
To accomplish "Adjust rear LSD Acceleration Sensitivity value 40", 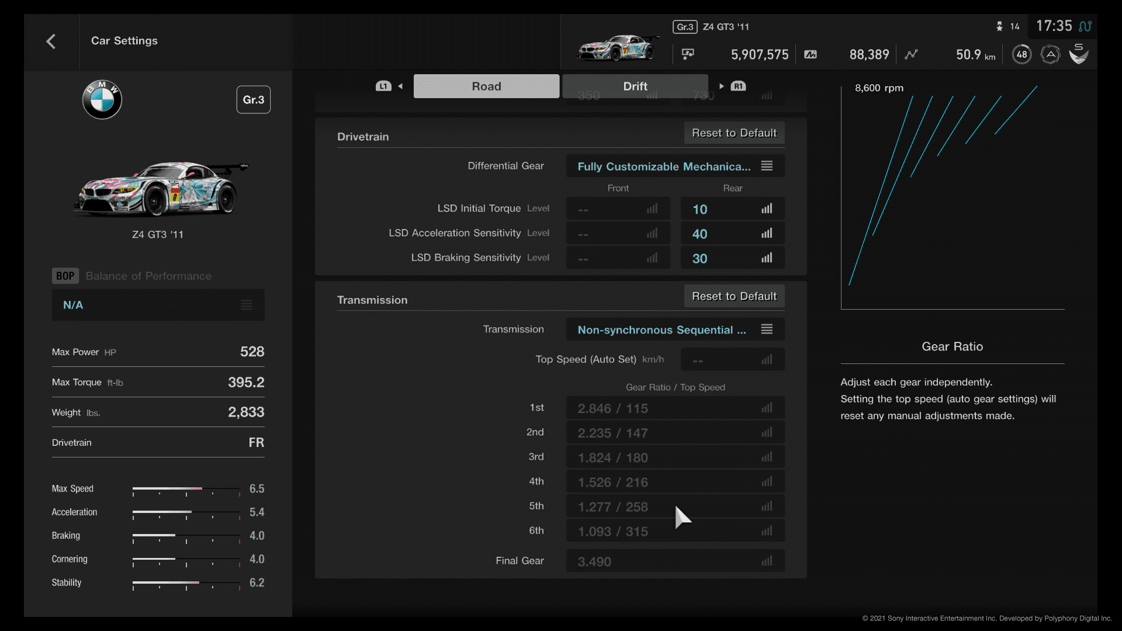I will point(732,233).
